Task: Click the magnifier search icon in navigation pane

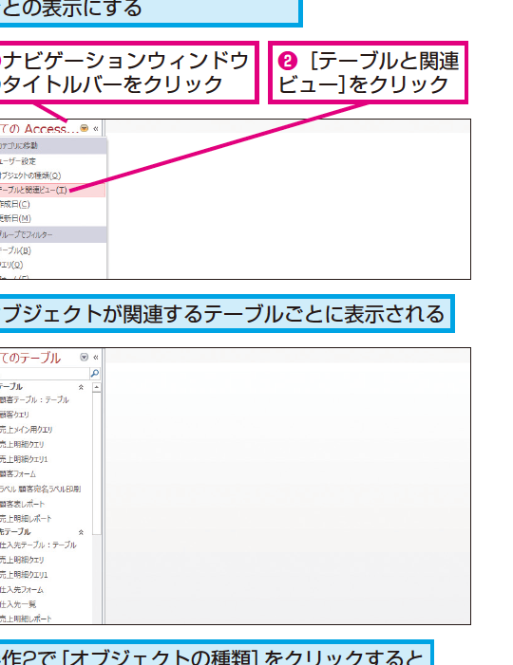Action: (x=95, y=373)
